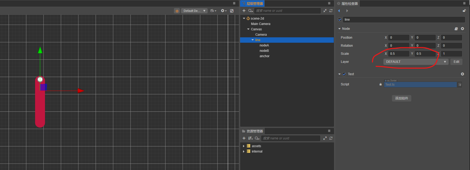Collapse the scene-2d tree node
This screenshot has height=170, width=470.
244,19
